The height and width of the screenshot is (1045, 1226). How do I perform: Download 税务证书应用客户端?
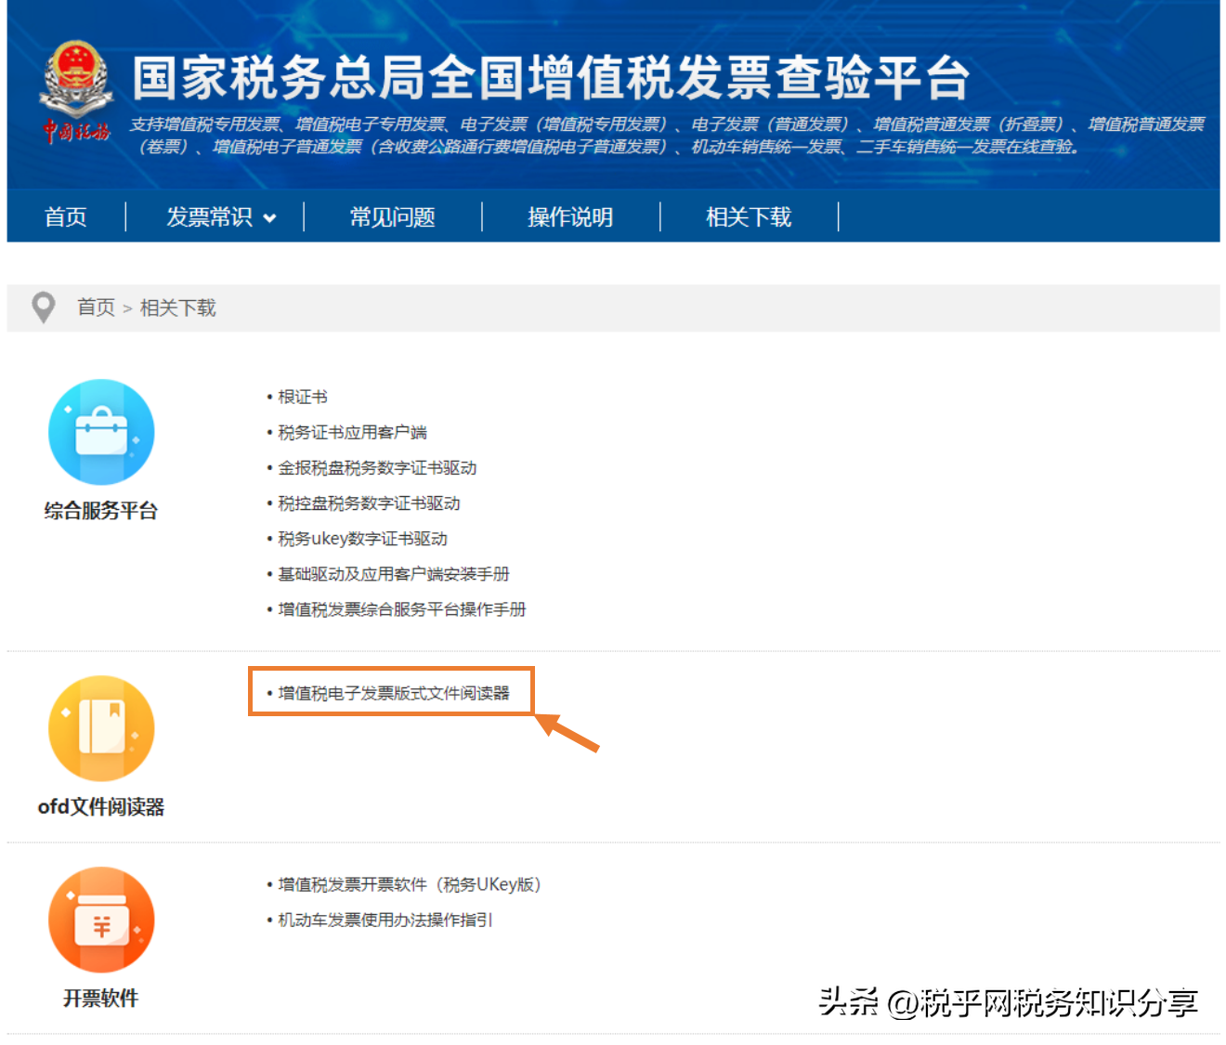coord(353,433)
